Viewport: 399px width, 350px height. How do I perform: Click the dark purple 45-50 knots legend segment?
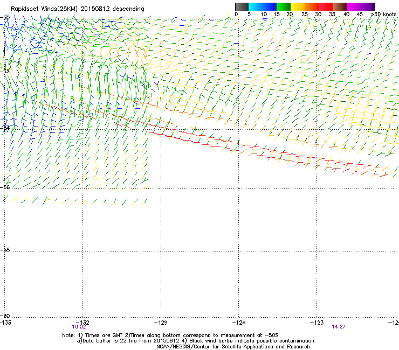[x=368, y=6]
